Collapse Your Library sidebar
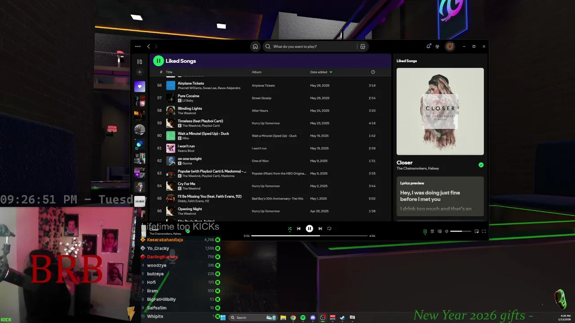 pyautogui.click(x=140, y=61)
